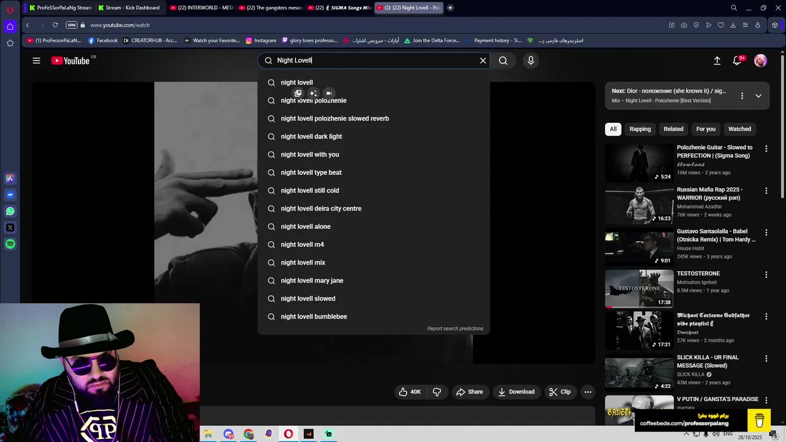Choose suggestion "night lovell mix"
786x442 pixels.
point(374,263)
